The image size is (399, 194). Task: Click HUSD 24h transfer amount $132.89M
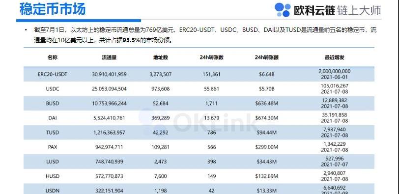click(267, 176)
